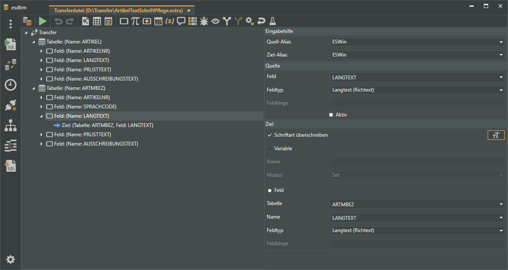Open the hierarchy structure sidebar icon

click(x=11, y=125)
